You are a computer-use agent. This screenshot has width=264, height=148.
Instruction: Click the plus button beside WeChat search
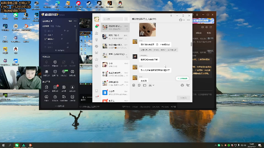coord(126,19)
